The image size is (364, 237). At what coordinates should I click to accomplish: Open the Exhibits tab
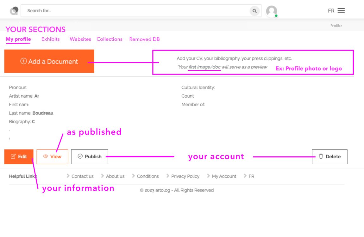(51, 39)
